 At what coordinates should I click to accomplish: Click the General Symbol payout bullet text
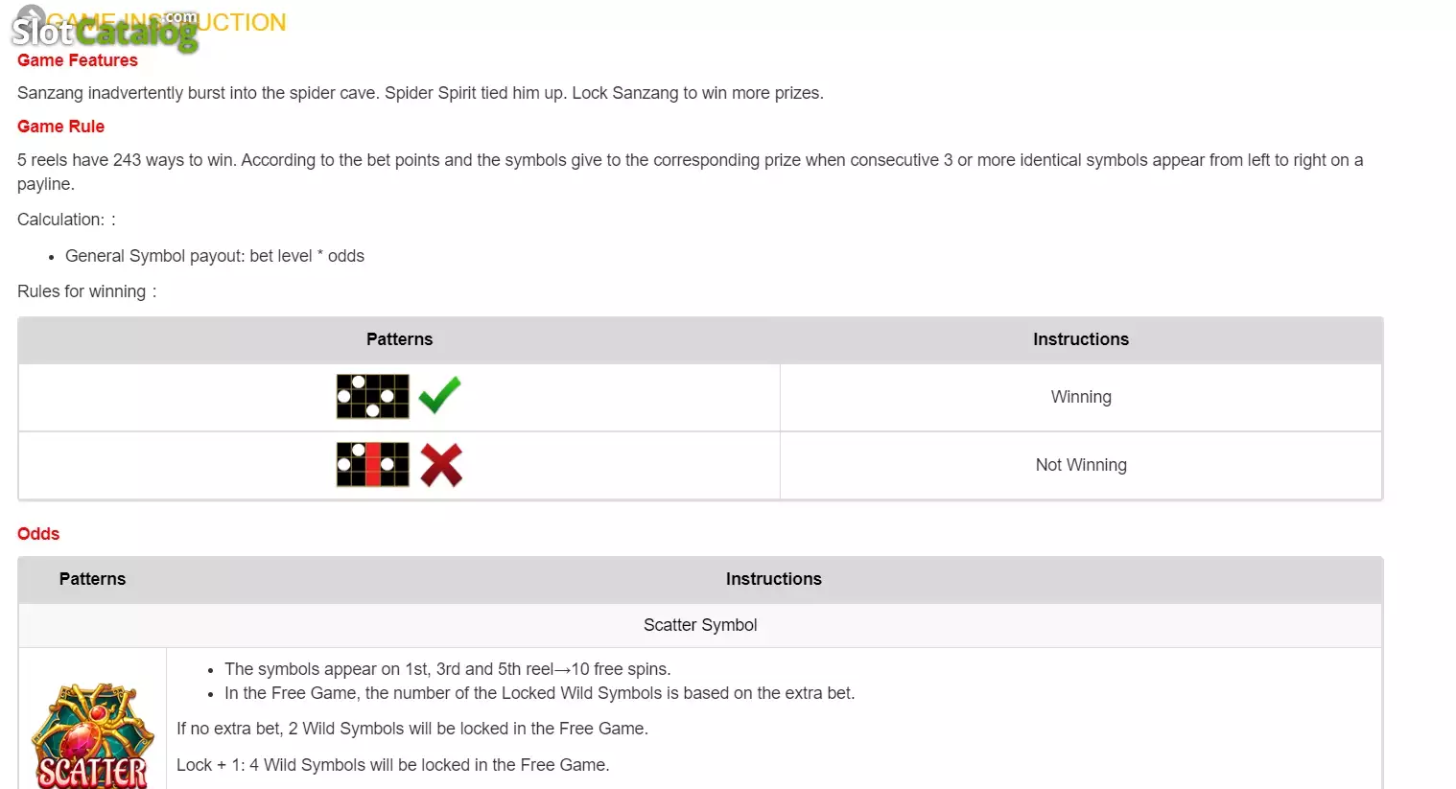215,256
